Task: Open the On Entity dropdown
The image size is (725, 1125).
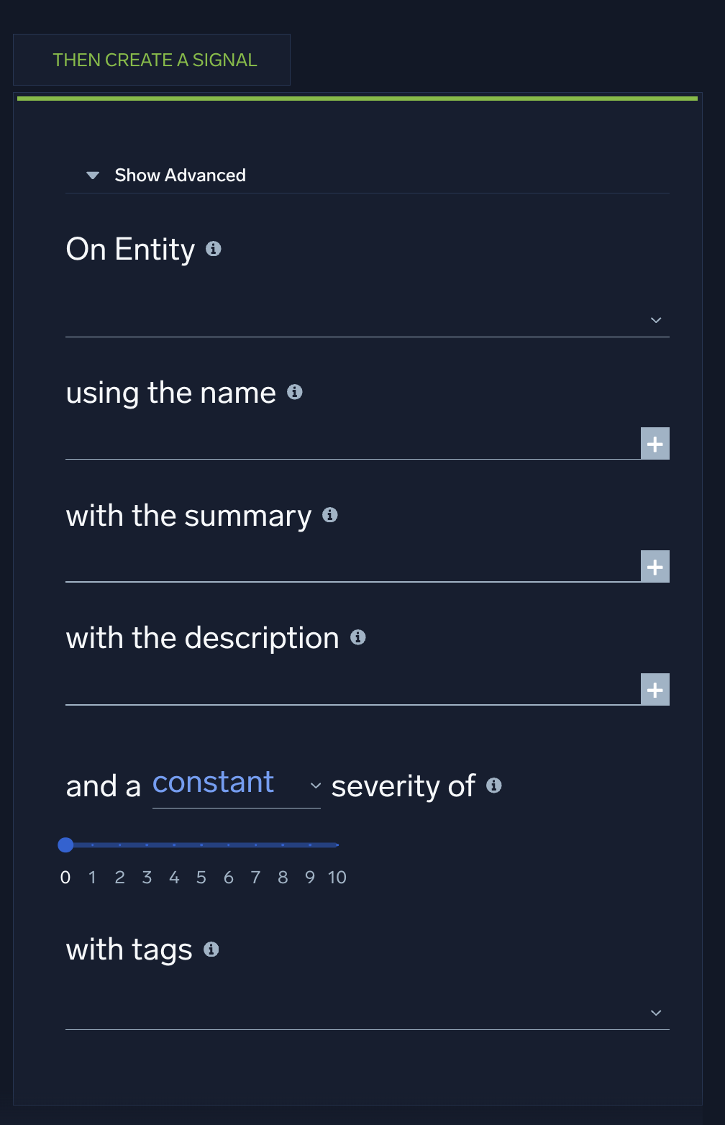Action: coord(367,320)
